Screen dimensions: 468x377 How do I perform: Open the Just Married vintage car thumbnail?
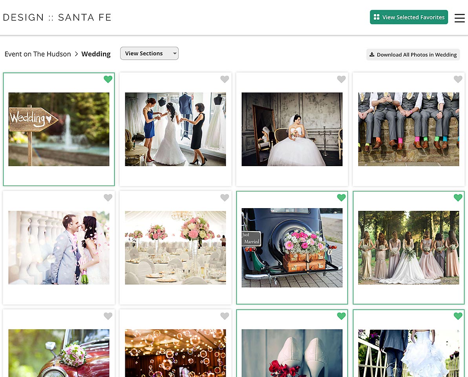292,248
